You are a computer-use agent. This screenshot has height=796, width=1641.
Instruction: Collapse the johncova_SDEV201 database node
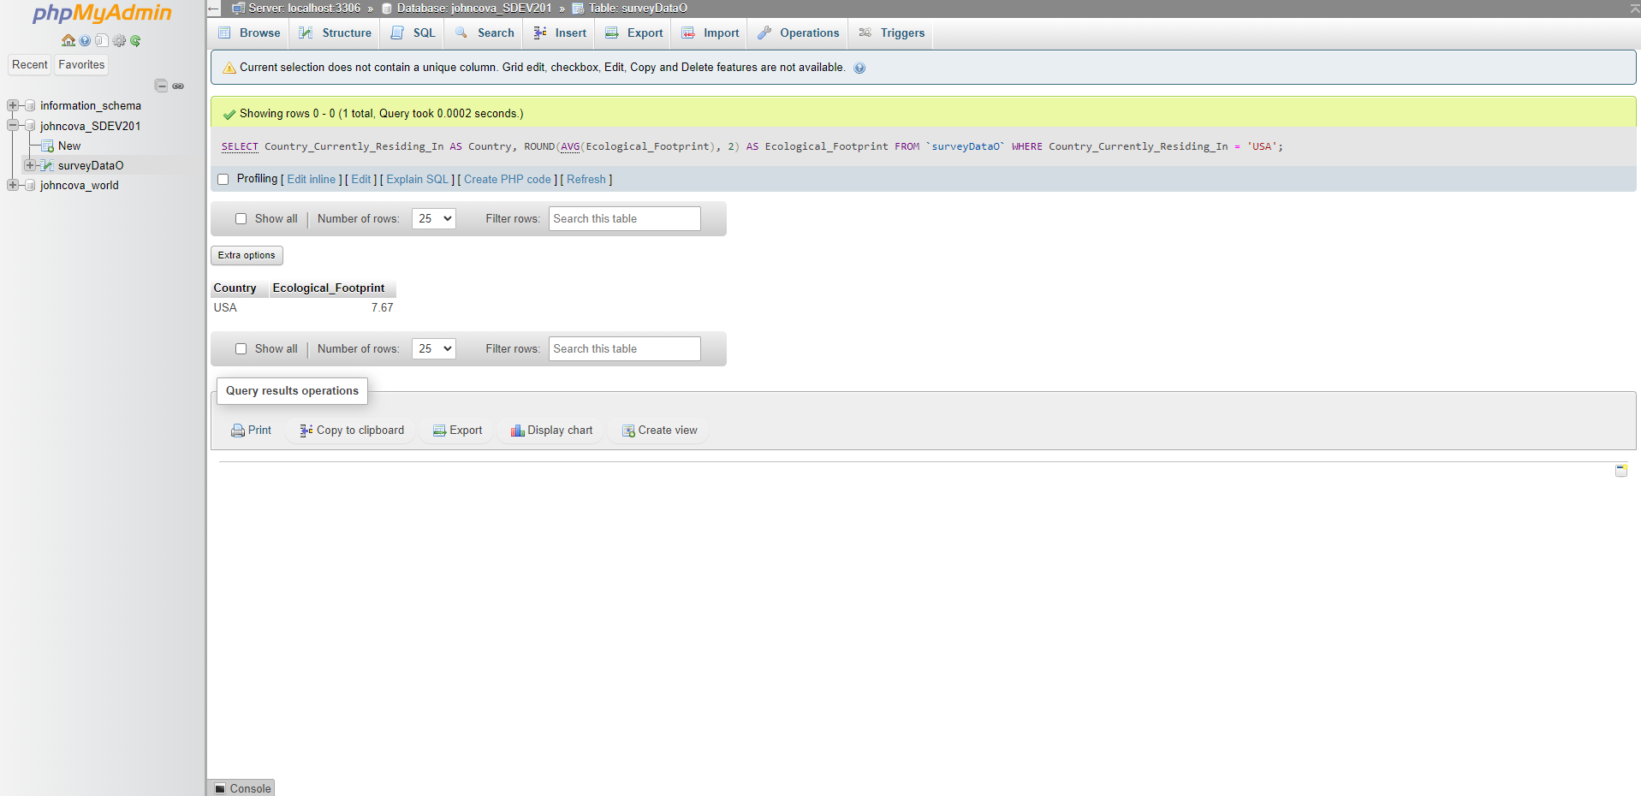[x=13, y=126]
